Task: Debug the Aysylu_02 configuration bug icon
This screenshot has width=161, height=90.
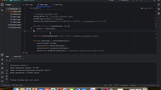Action: tap(141, 0)
